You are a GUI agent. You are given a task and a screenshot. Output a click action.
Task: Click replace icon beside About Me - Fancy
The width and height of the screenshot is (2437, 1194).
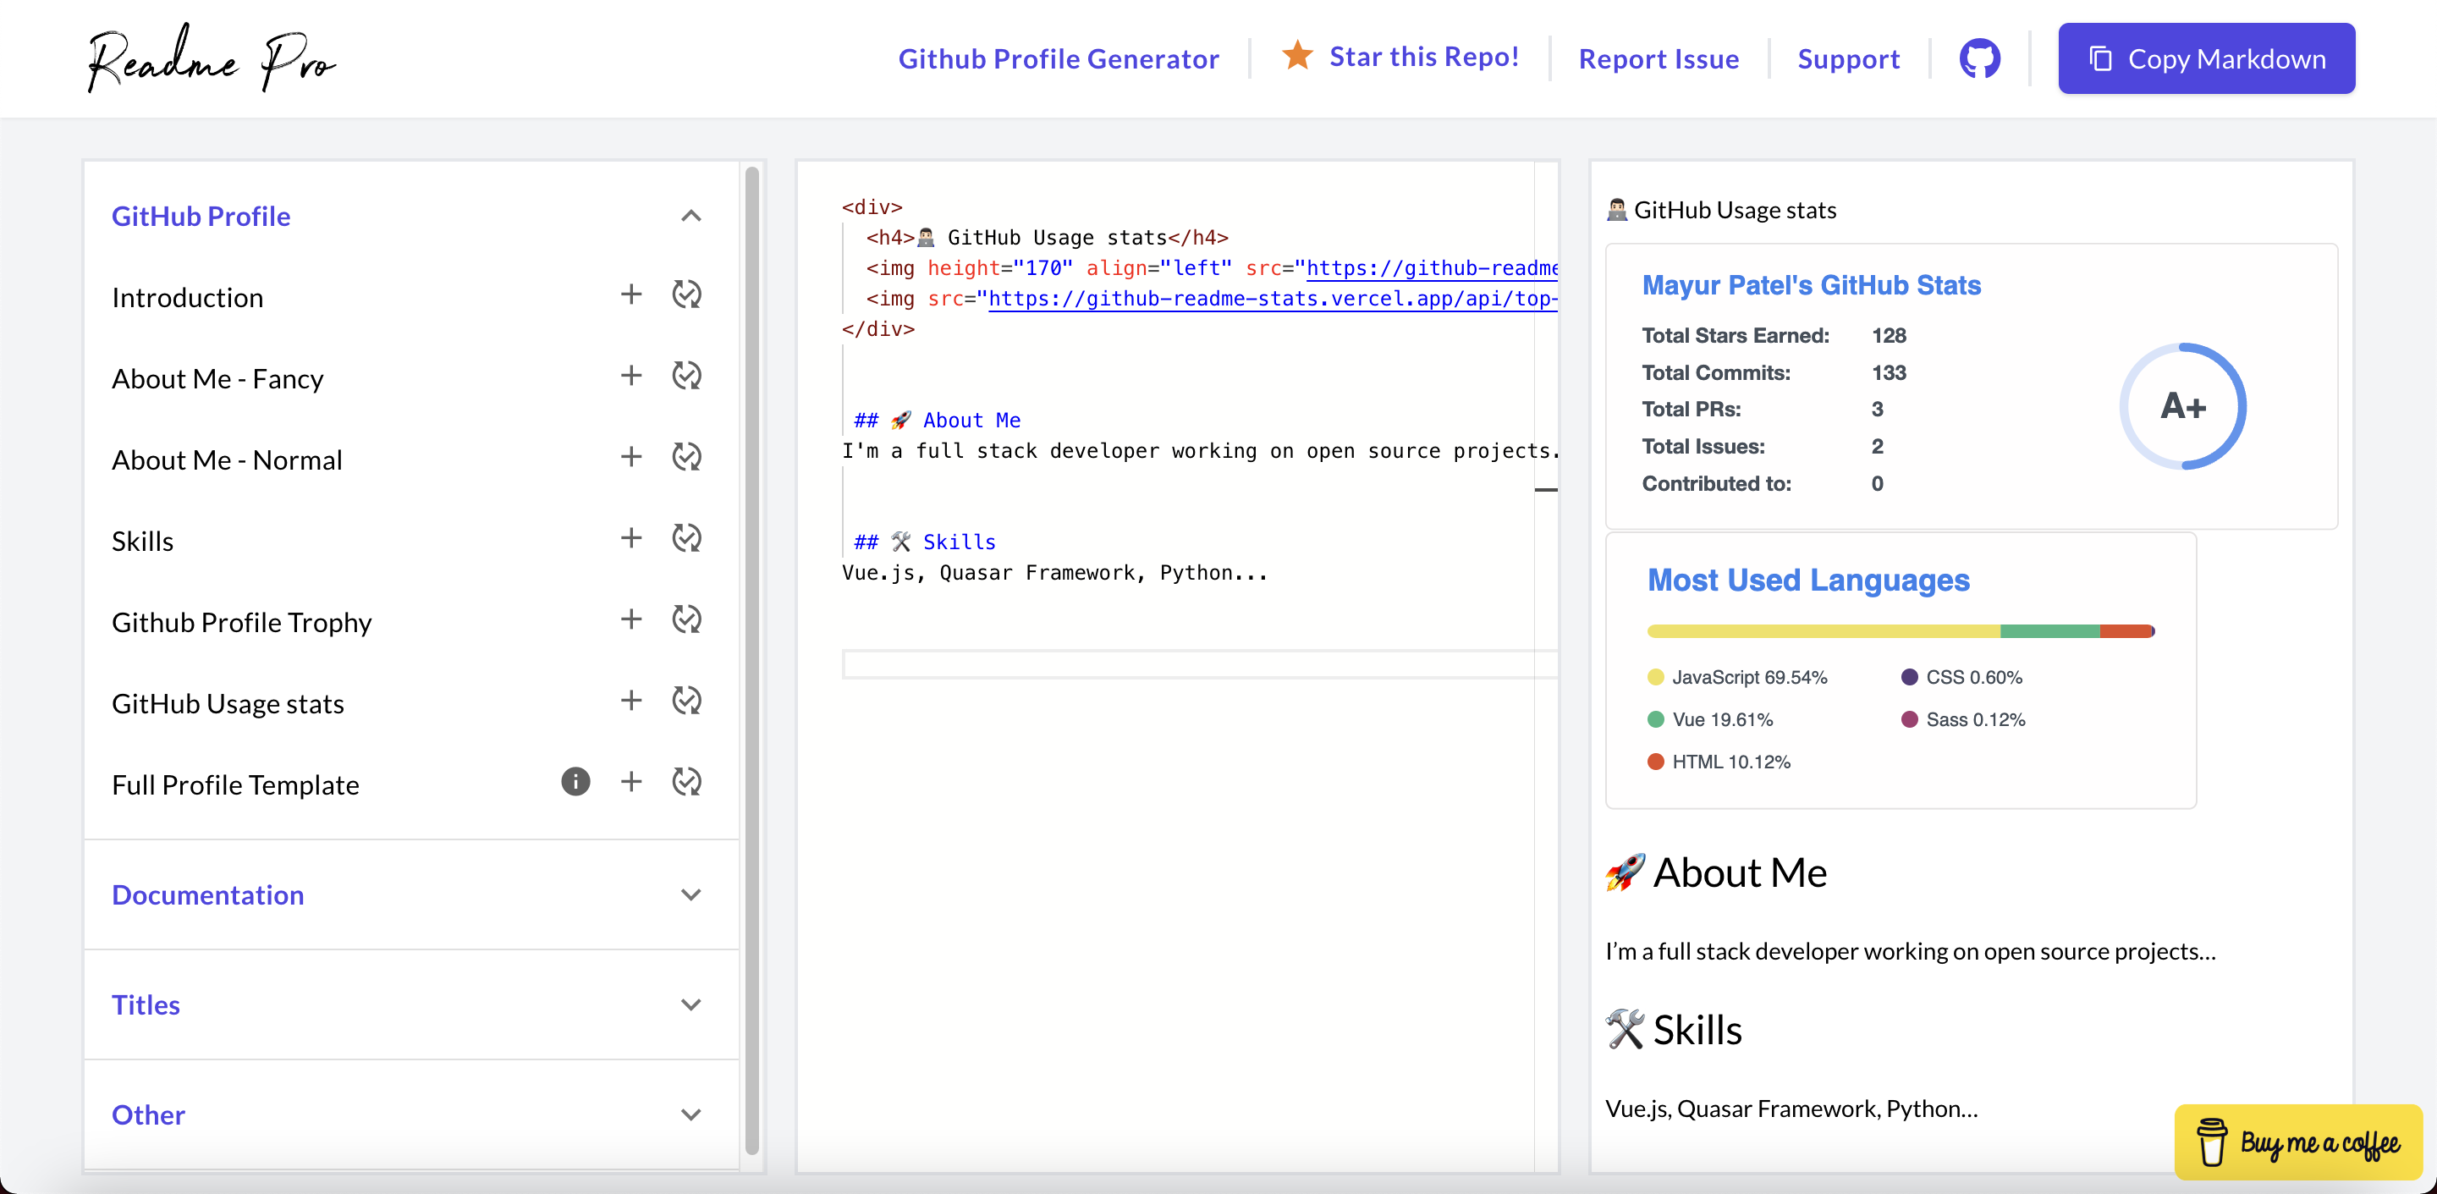687,376
